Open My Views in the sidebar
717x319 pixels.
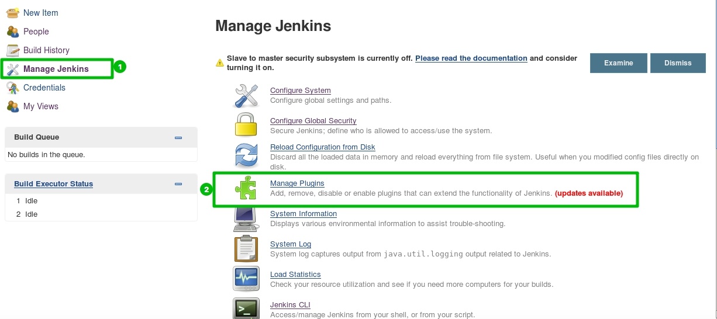pos(41,106)
